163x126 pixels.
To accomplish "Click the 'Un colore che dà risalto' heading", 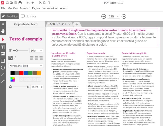I will (63, 53).
